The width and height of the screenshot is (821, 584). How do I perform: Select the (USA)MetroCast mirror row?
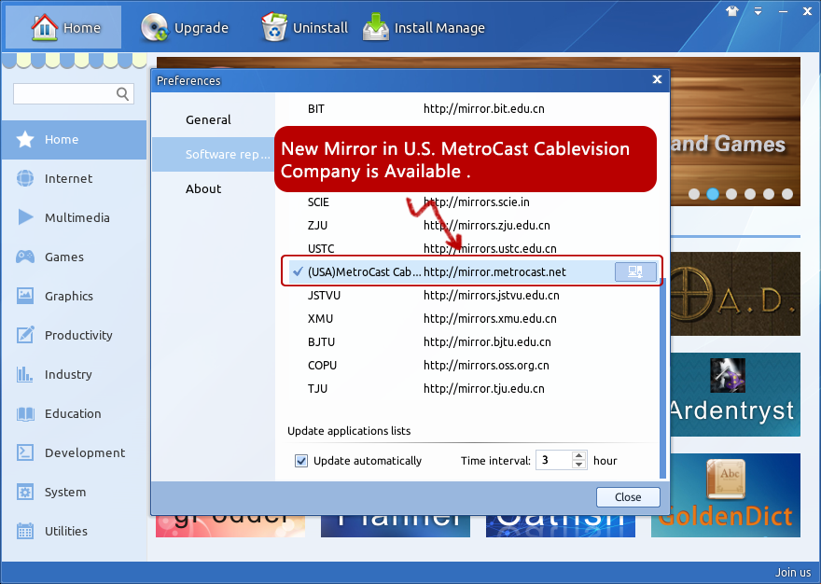472,271
